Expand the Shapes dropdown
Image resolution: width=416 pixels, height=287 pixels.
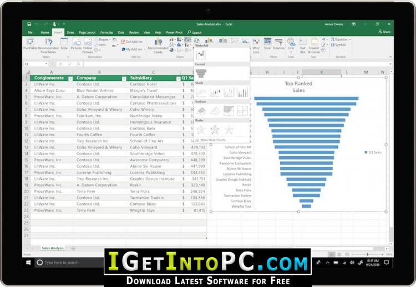(110, 39)
